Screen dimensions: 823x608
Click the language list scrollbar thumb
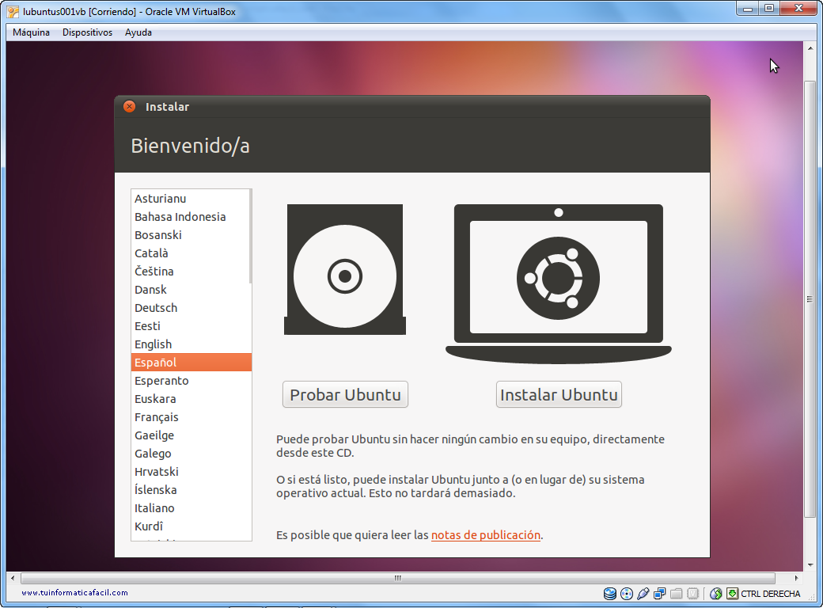250,236
